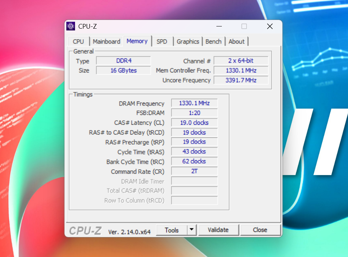
Task: Click the CPU-Z app icon in title bar
Action: coord(71,26)
